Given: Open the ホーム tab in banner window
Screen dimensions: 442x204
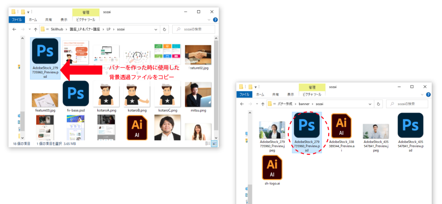Looking at the screenshot, I should click(260, 94).
